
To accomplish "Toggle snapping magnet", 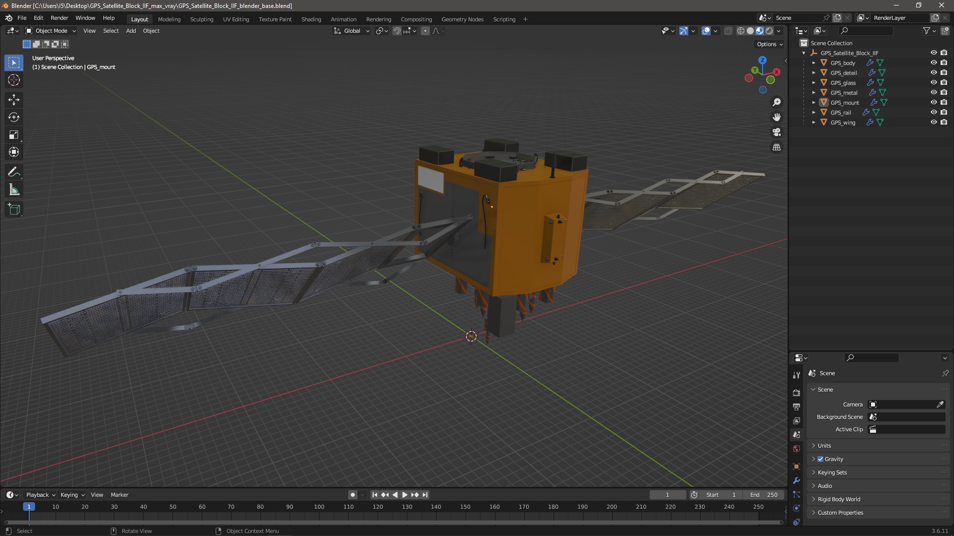I will pos(397,31).
